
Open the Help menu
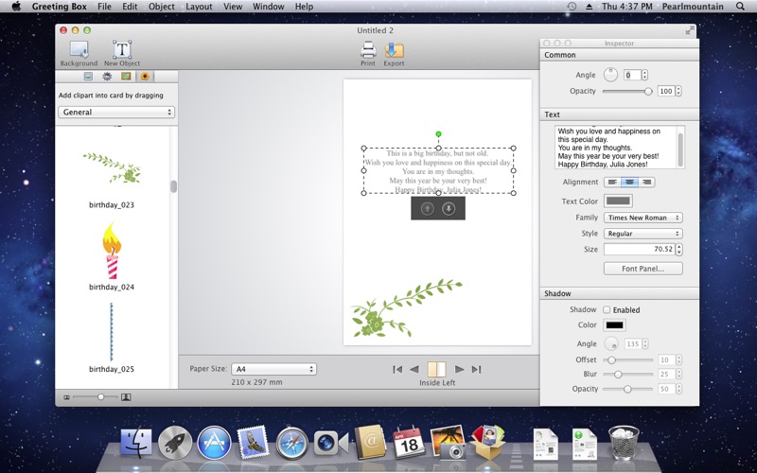(304, 7)
